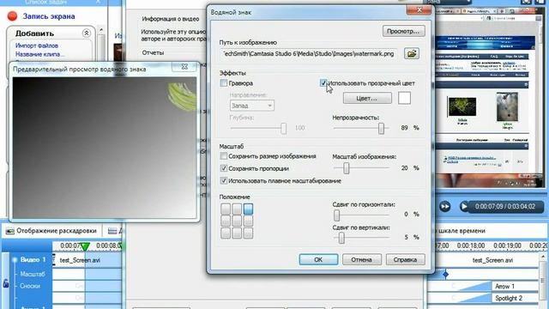
Task: Click the folder browse icon next to image path
Action: [412, 53]
